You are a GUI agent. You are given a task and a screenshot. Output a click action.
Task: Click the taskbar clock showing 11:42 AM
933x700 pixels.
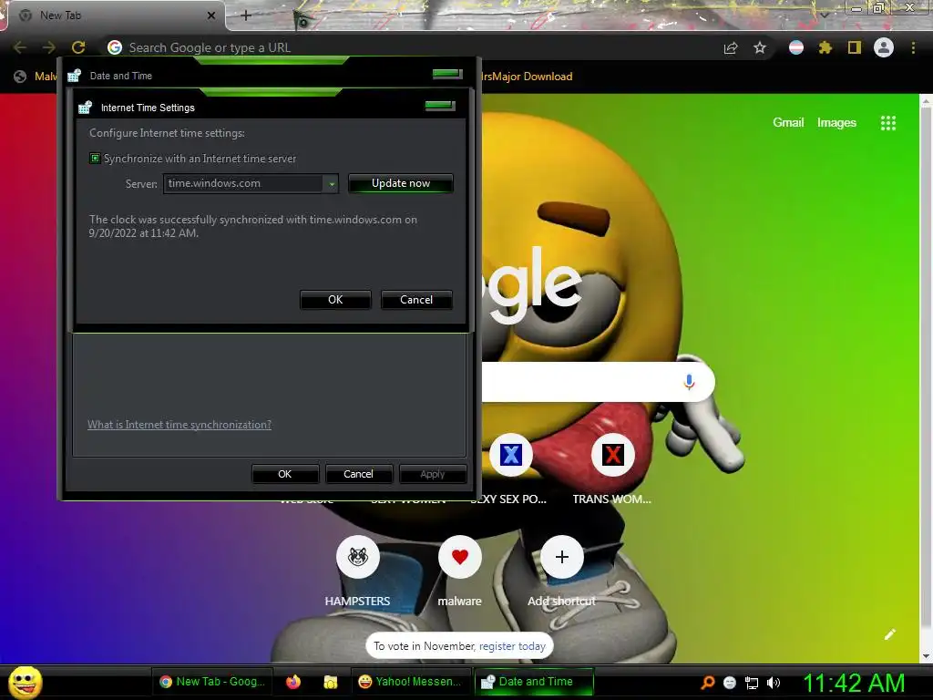[854, 683]
